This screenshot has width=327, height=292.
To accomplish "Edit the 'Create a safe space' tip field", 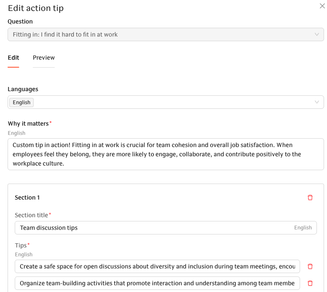I will pos(157,266).
